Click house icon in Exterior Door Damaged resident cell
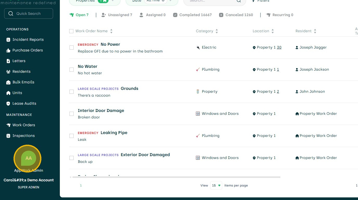Image resolution: width=358 pixels, height=200 pixels. point(297,158)
